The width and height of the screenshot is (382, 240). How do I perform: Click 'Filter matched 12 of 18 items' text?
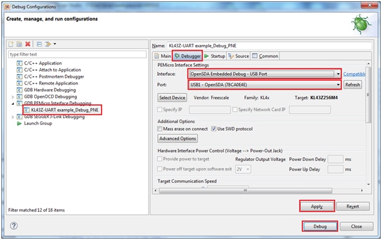[37, 210]
